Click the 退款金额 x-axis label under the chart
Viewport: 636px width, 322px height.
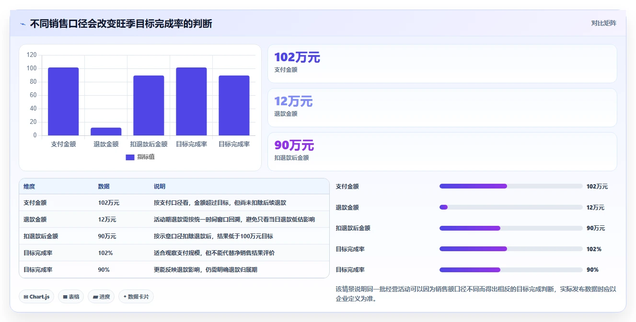106,144
